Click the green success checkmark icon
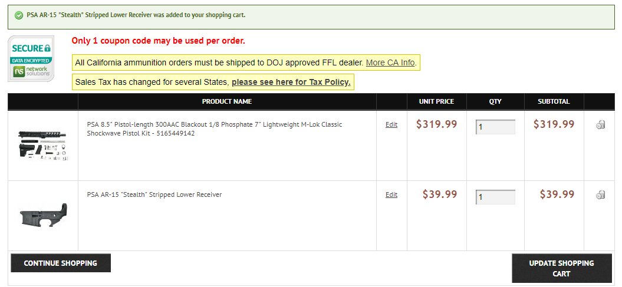 pyautogui.click(x=19, y=15)
